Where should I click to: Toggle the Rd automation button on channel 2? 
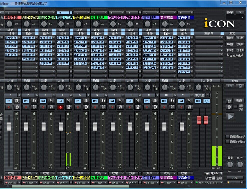(x=26, y=101)
